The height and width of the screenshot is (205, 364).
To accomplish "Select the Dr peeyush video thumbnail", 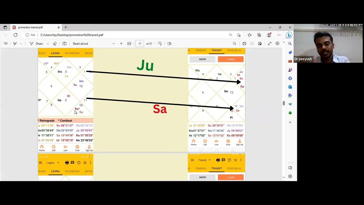I will pos(328,43).
